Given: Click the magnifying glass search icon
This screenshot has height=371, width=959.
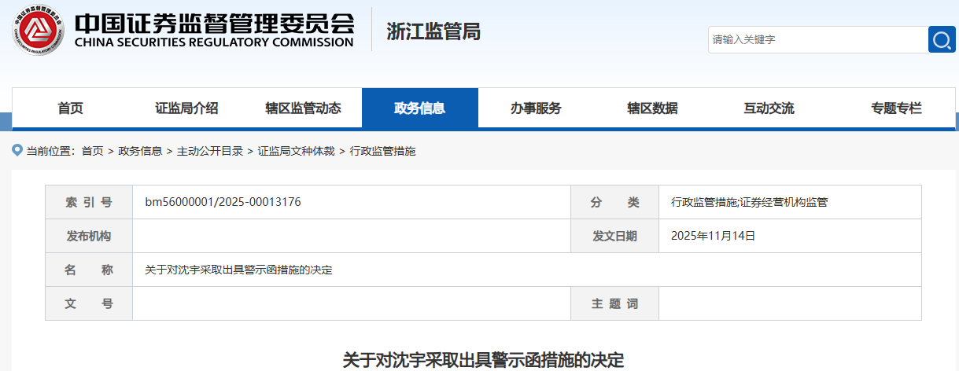Looking at the screenshot, I should coord(941,39).
